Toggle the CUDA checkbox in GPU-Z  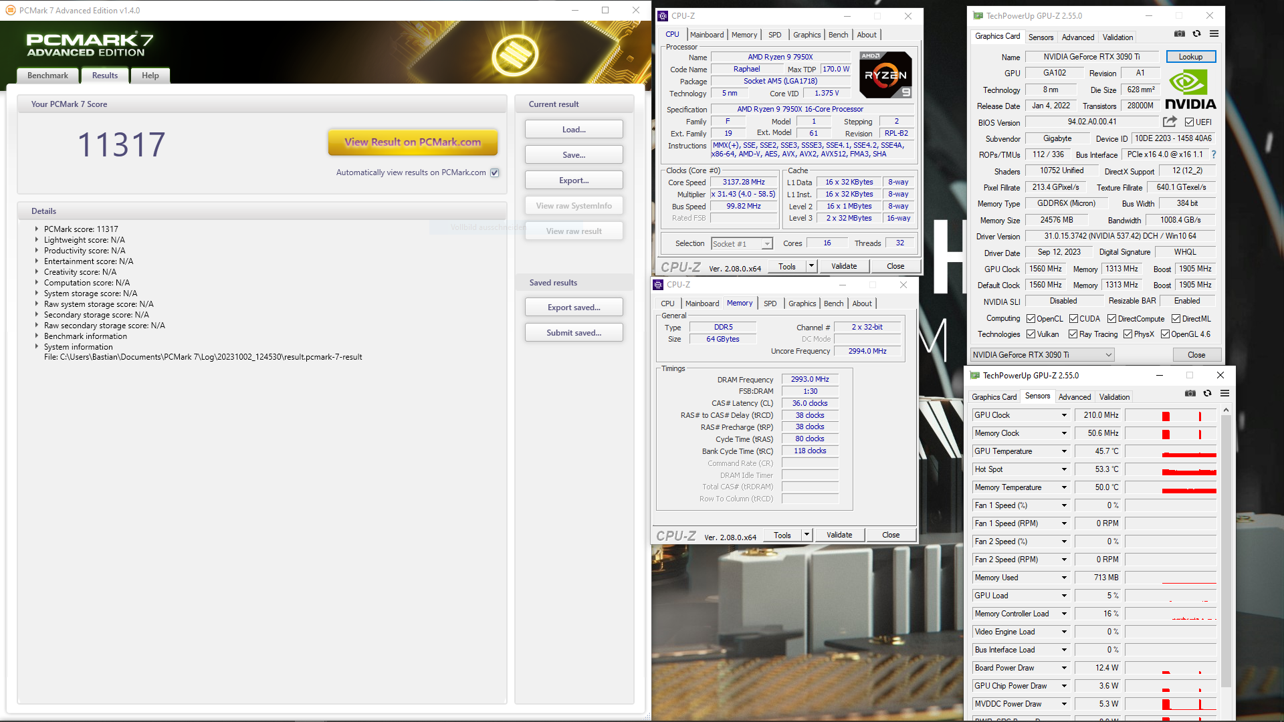pos(1073,319)
